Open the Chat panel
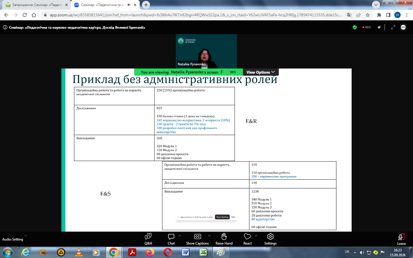 [x=171, y=239]
